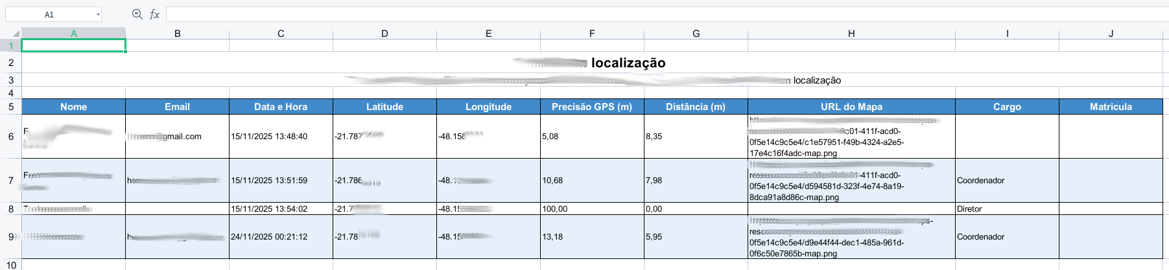This screenshot has height=270, width=1169.
Task: Click the formula bar input field
Action: [667, 14]
